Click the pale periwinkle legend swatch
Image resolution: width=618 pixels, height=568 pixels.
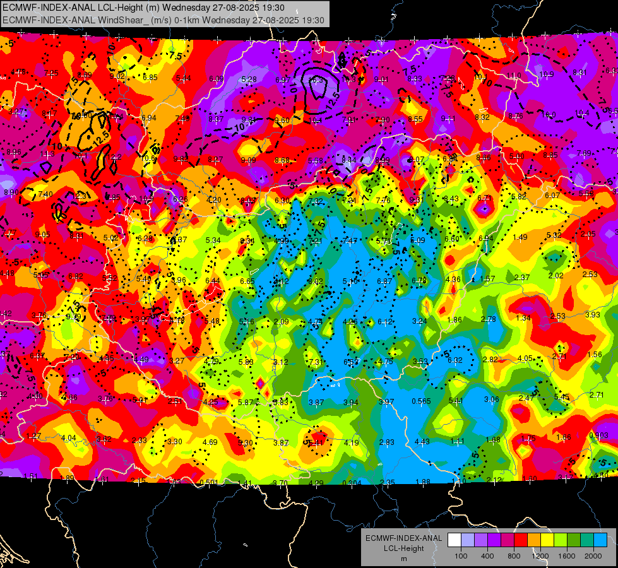(x=468, y=540)
